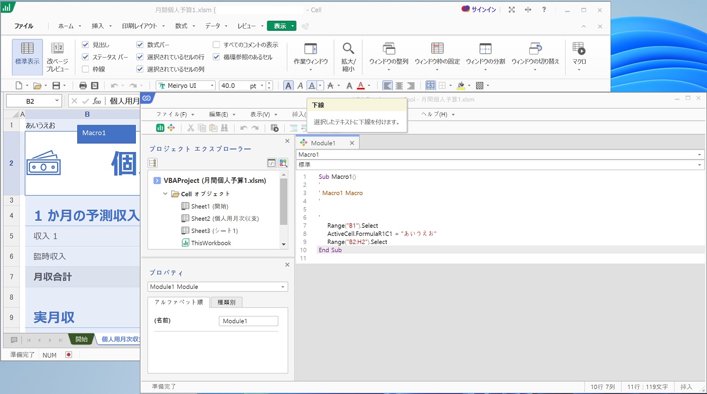The width and height of the screenshot is (707, 394).
Task: Click the fx insert function icon
Action: 97,101
